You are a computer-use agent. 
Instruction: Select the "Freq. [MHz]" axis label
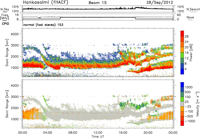click(5, 17)
